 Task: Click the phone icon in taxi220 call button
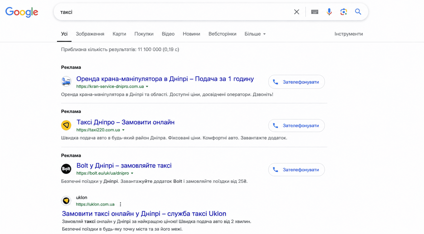(x=276, y=126)
